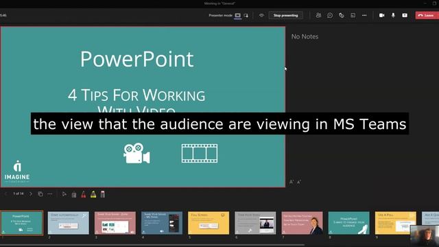The image size is (439, 247).
Task: Select slide 2 Start Automatically thumbnail
Action: tap(69, 223)
